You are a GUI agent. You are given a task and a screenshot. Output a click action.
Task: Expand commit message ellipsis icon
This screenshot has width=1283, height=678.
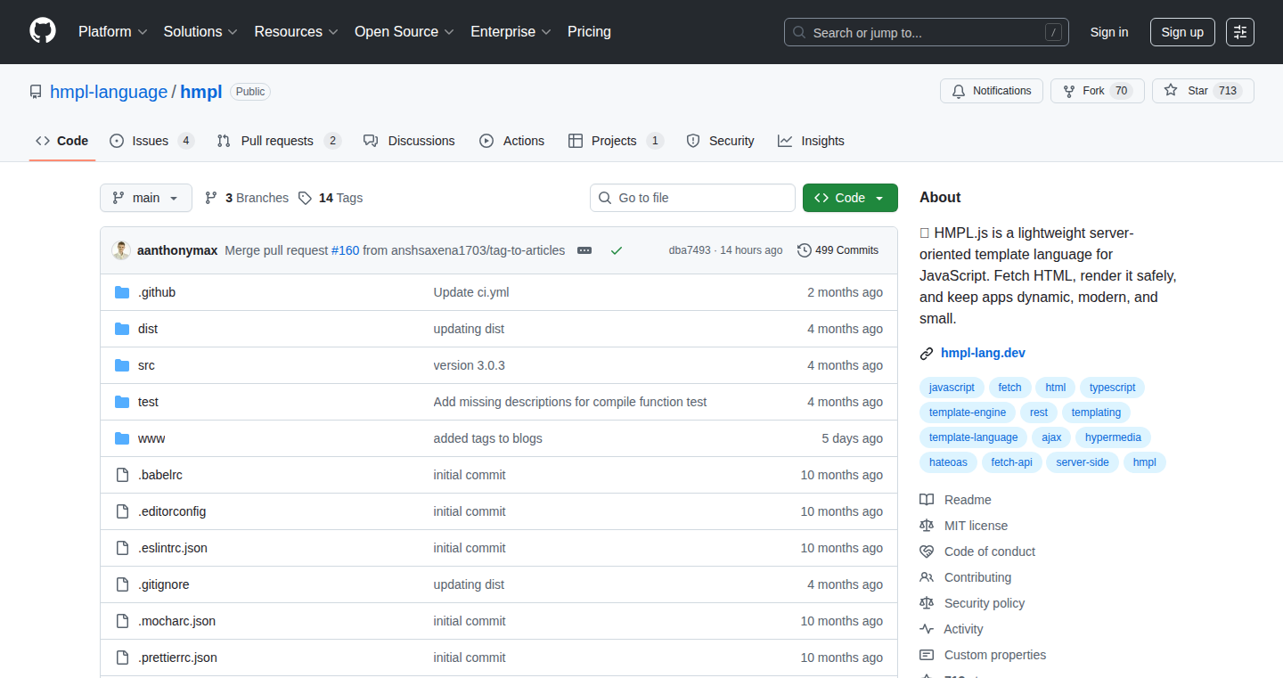tap(584, 250)
